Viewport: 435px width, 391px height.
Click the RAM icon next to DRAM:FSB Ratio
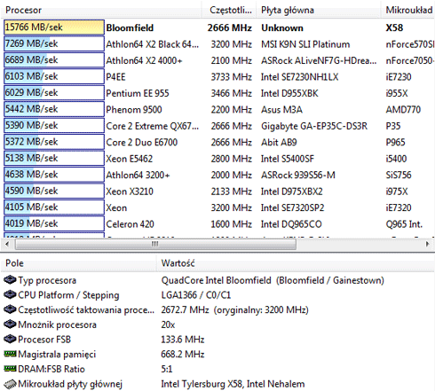[10, 368]
